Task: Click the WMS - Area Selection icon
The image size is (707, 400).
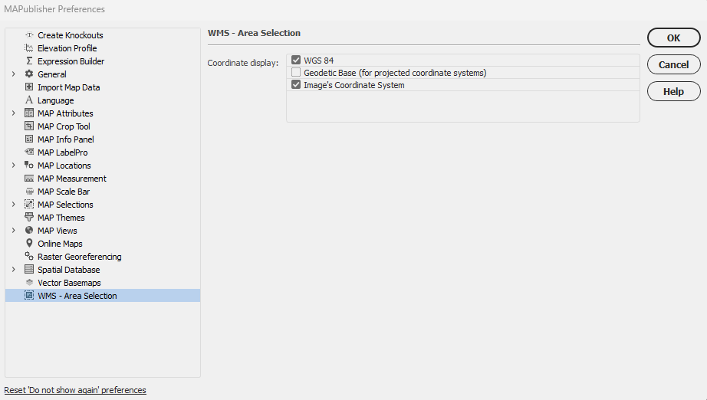Action: [29, 296]
